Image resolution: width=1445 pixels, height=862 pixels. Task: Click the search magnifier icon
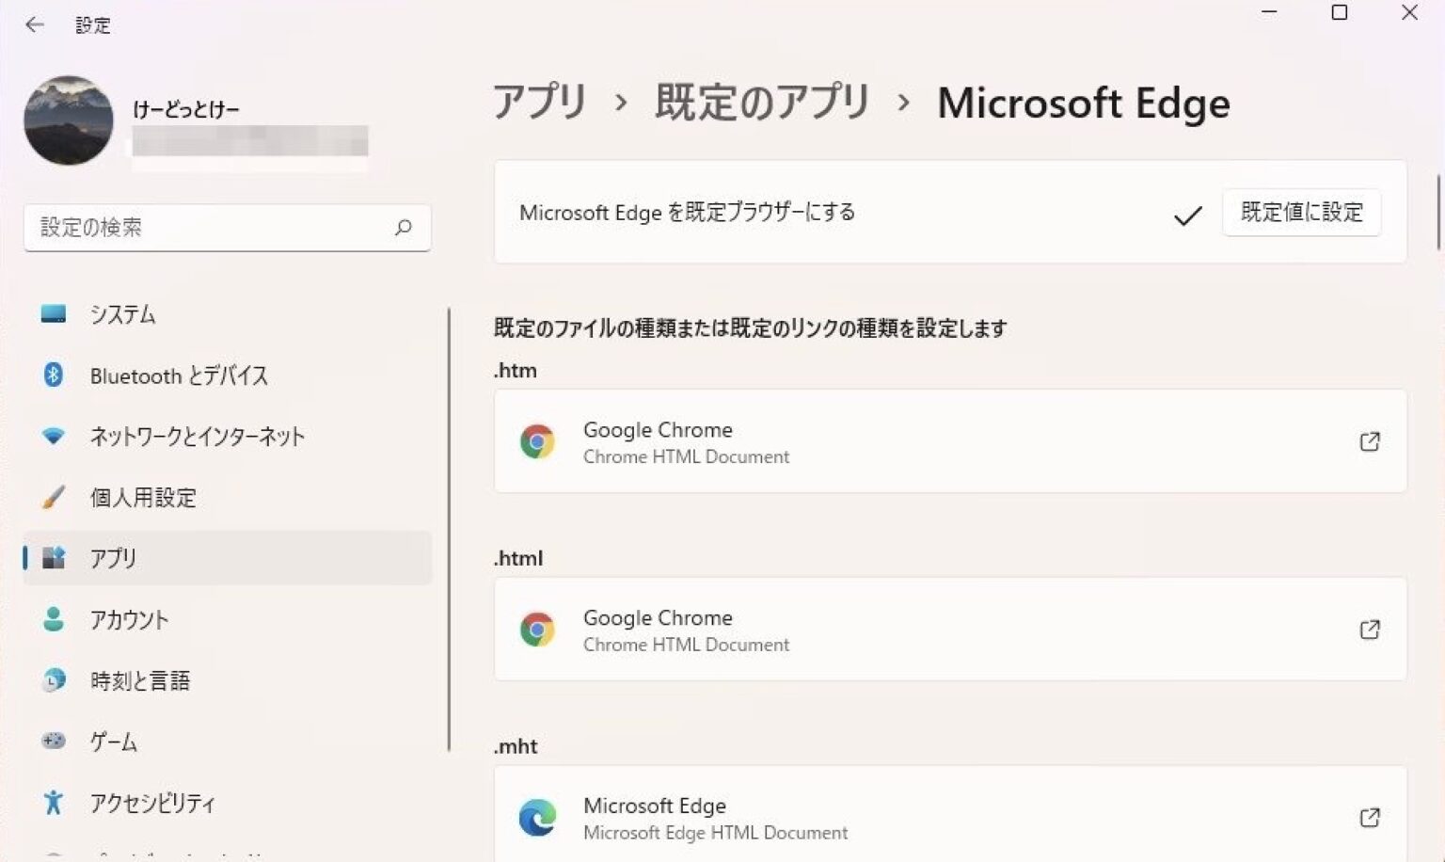click(404, 227)
